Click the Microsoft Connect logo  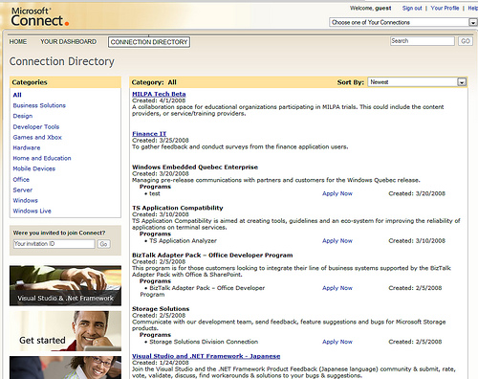point(40,16)
